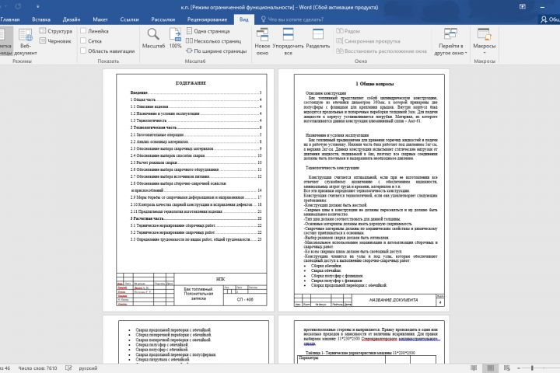Open Новое окно
Viewport: 560px width, 373px height.
(x=262, y=41)
